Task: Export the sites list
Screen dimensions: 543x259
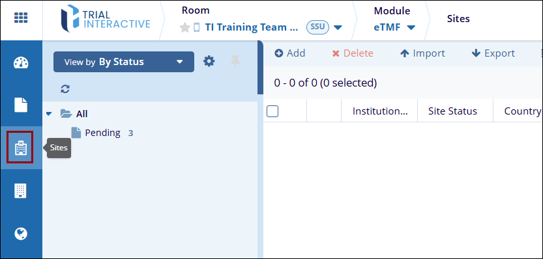Action: tap(493, 53)
